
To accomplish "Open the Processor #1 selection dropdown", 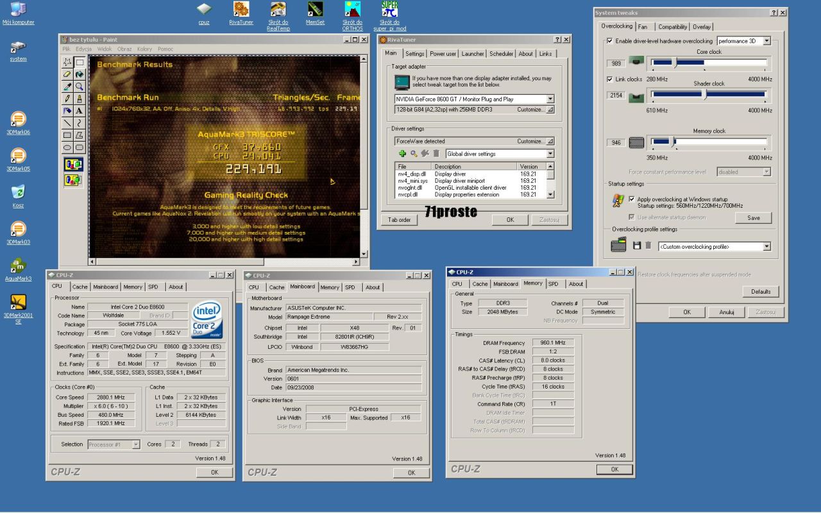I will 135,444.
